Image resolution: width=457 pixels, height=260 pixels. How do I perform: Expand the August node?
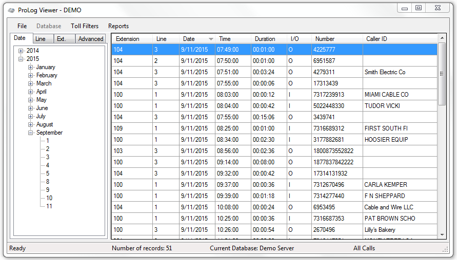click(30, 124)
